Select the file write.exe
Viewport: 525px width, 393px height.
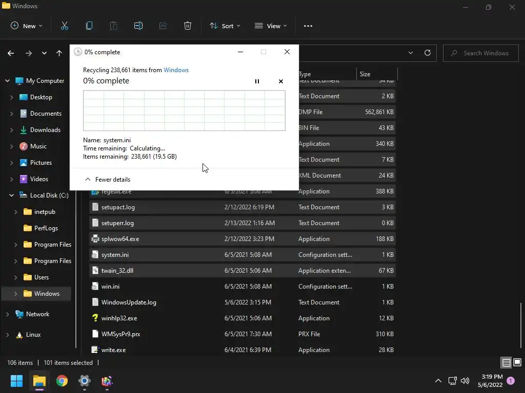[243, 350]
